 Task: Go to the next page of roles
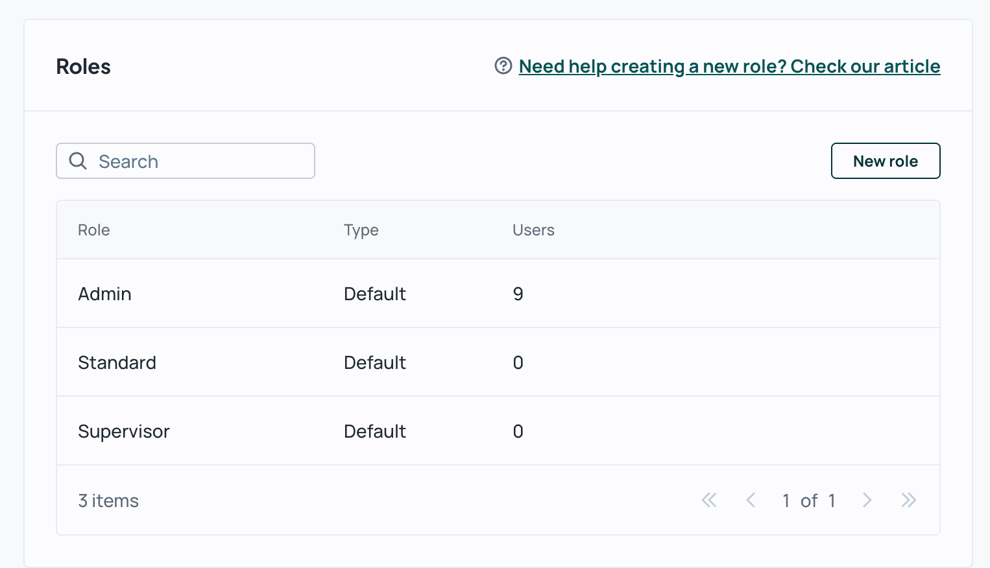coord(867,500)
